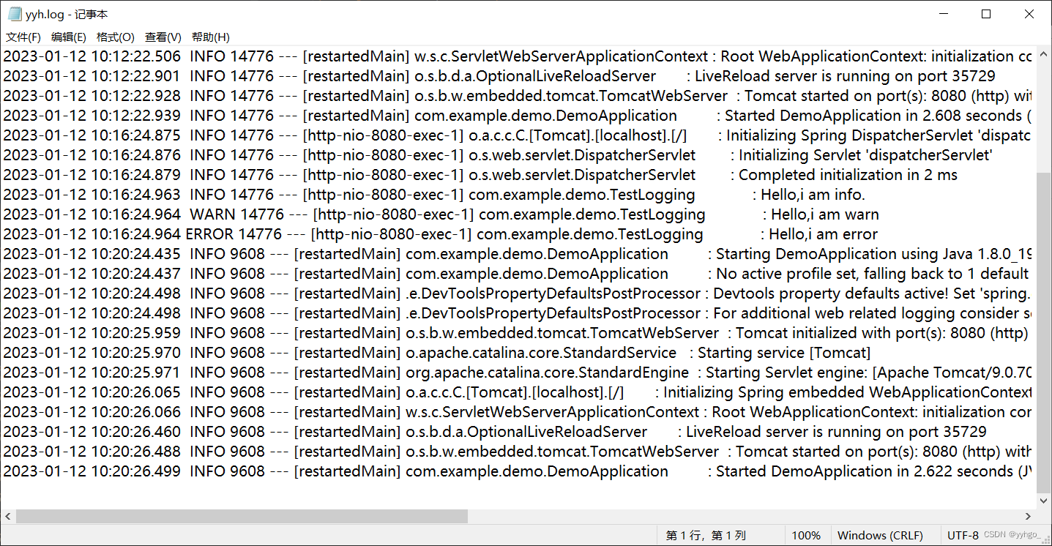1052x546 pixels.
Task: Close the yyh.log Notepad window
Action: tap(1029, 14)
